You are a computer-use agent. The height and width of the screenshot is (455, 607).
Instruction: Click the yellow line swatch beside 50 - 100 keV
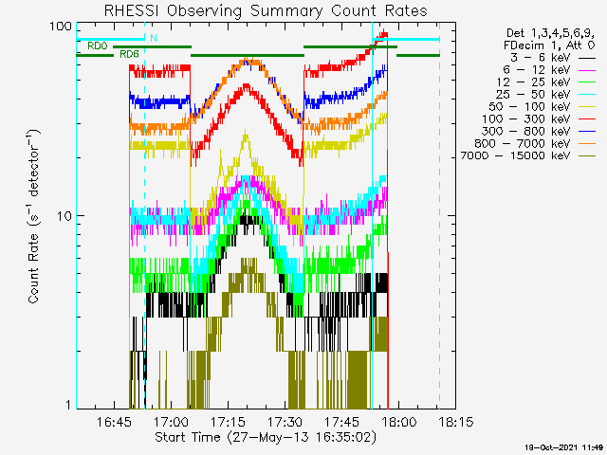pyautogui.click(x=587, y=107)
